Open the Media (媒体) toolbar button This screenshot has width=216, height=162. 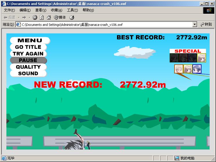pyautogui.click(x=60, y=17)
